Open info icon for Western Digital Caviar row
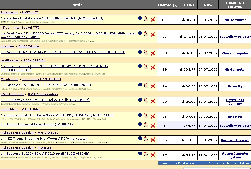 pos(140,18)
